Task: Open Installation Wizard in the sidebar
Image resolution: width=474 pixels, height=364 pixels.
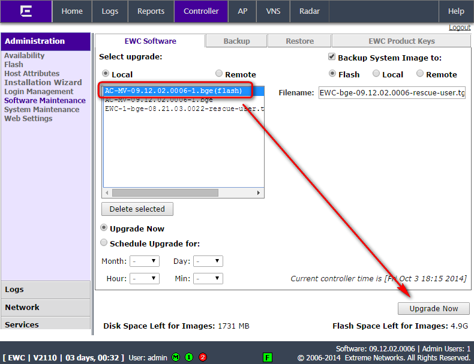Action: [43, 83]
